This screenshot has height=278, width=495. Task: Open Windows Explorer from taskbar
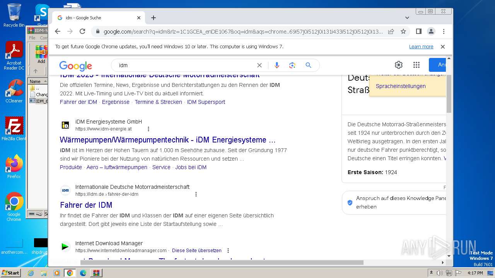(x=44, y=273)
